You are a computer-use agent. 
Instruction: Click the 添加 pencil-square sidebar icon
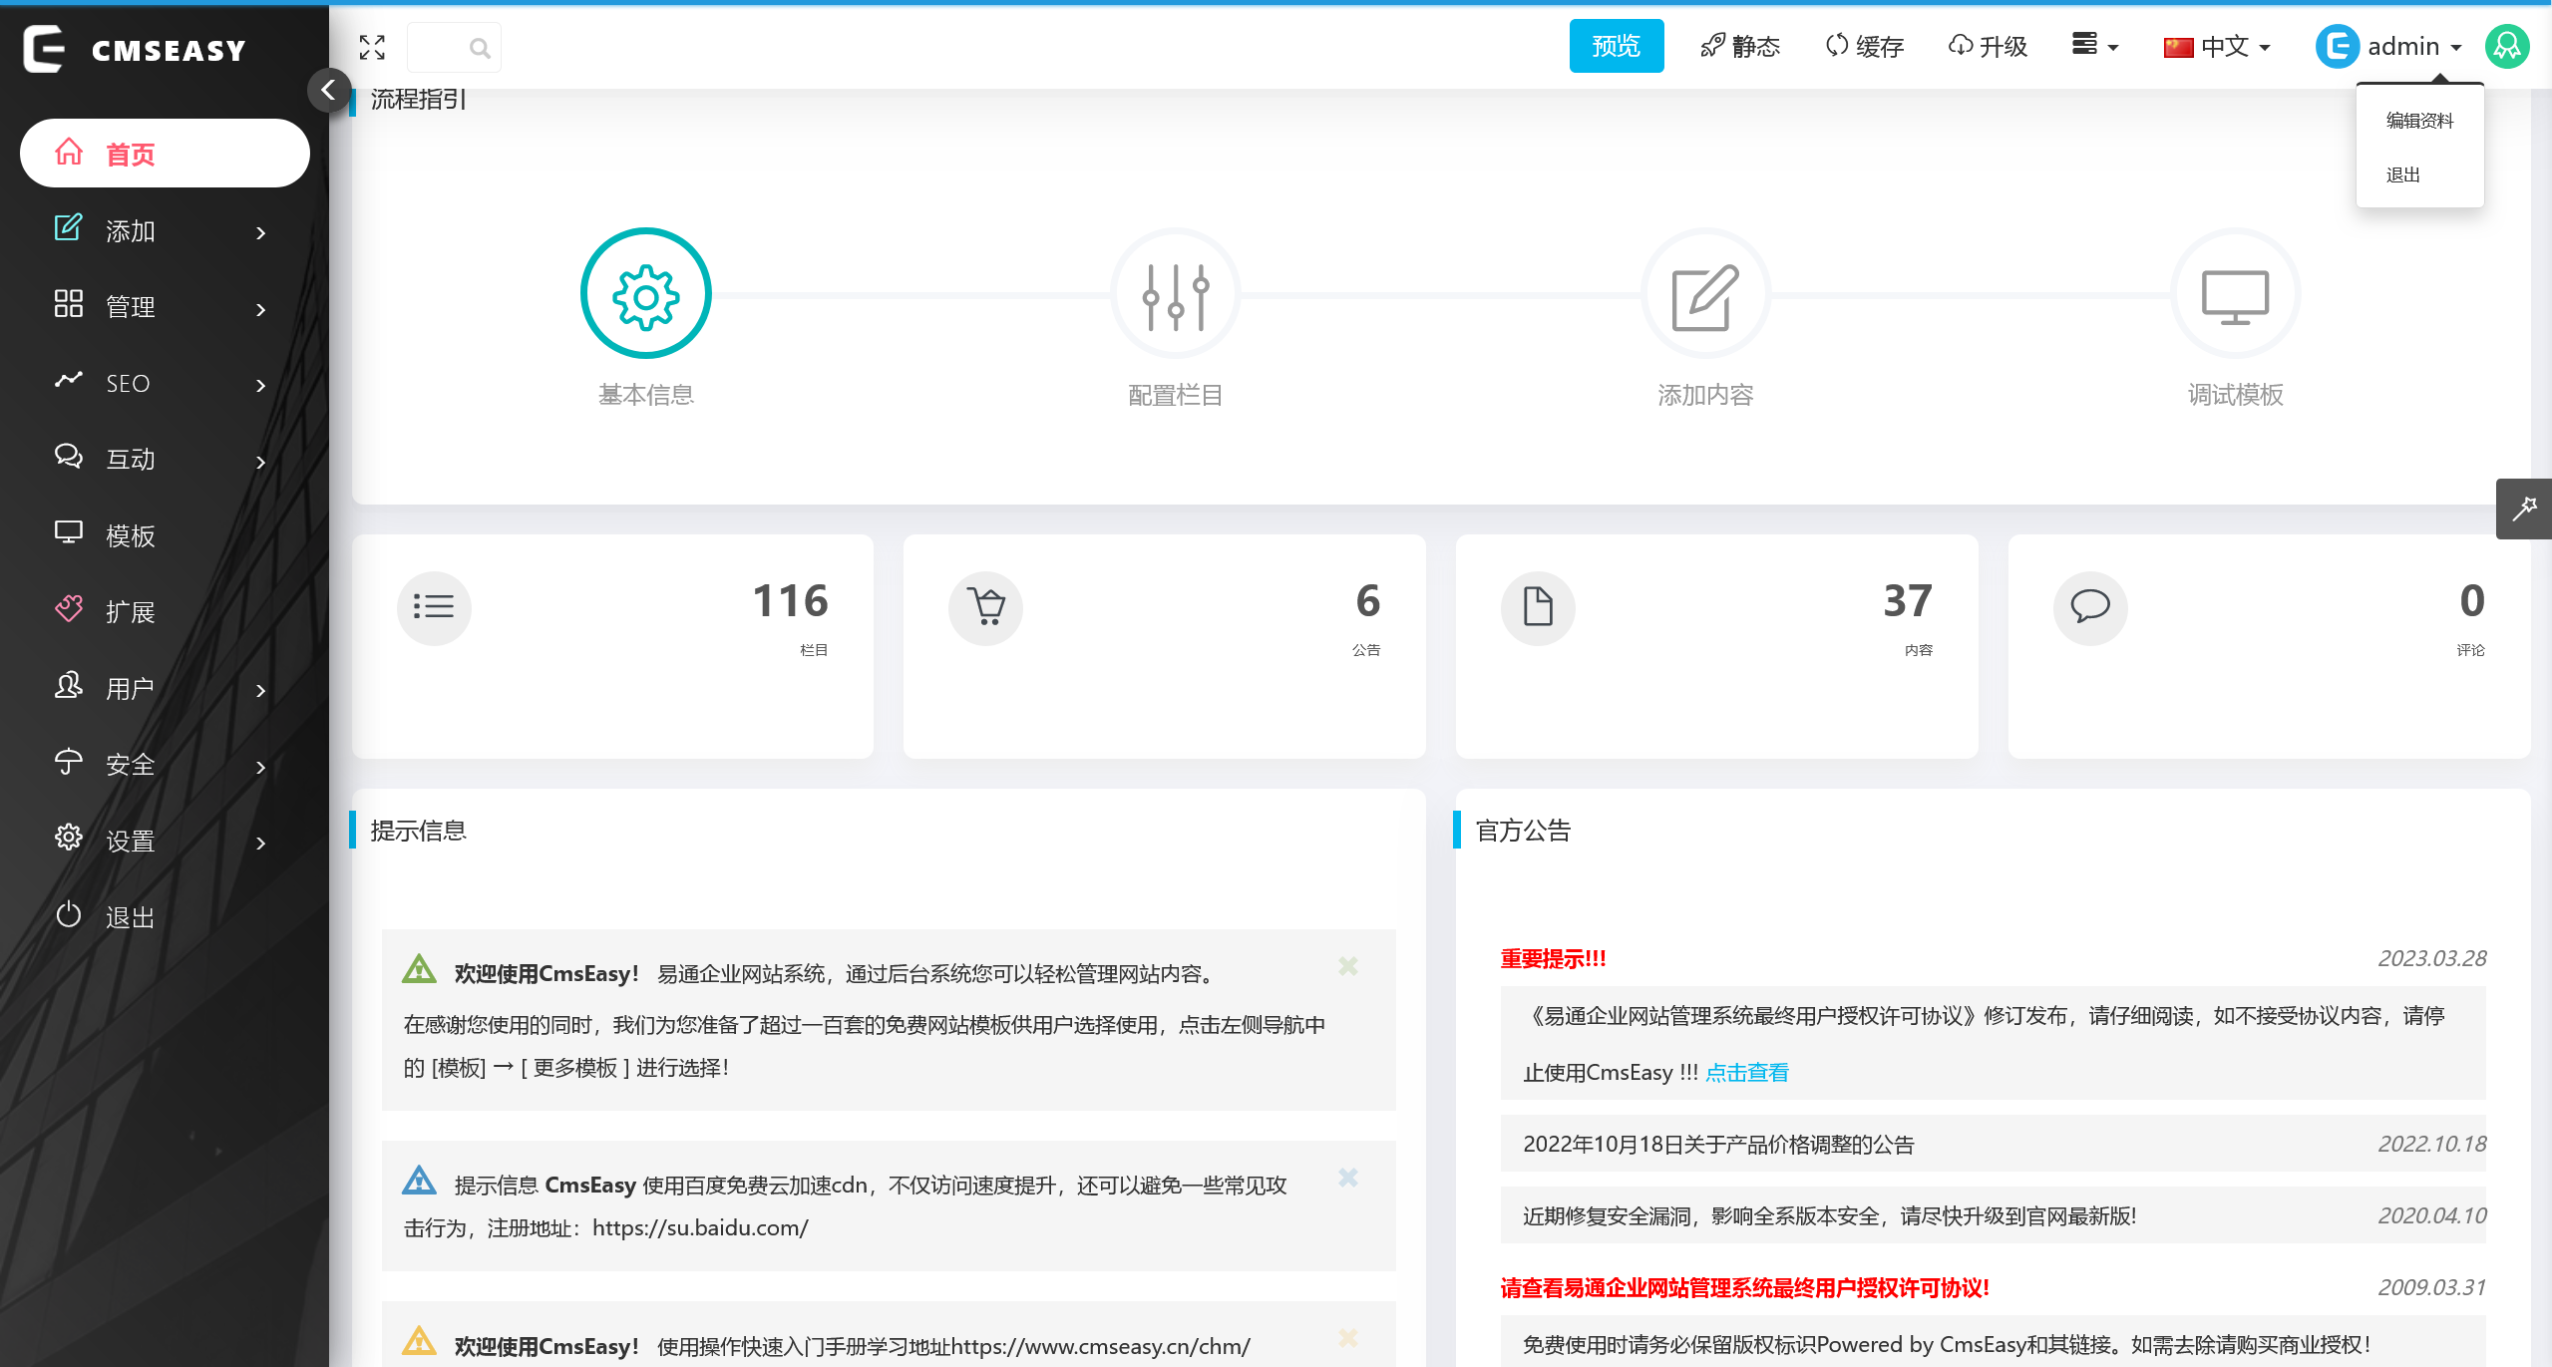click(69, 228)
